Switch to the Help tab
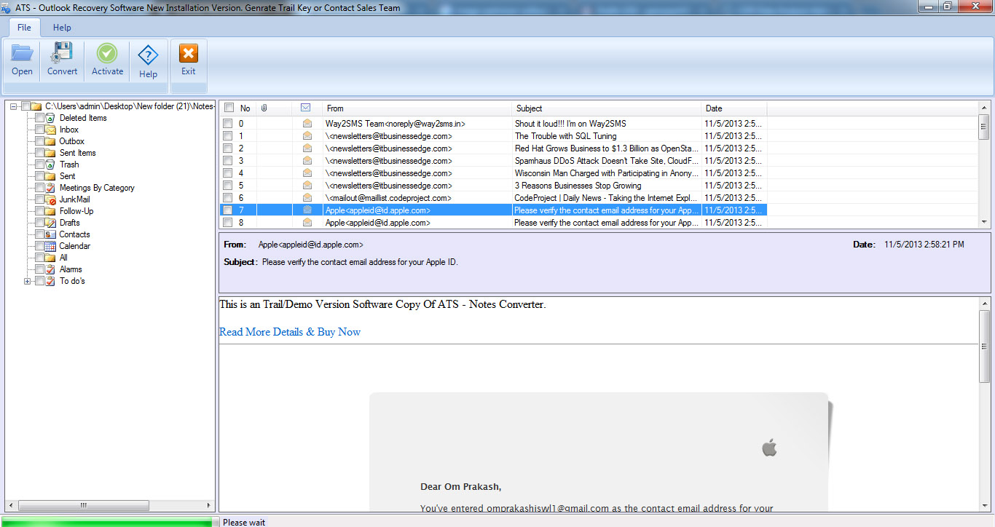Screen dimensions: 995x527 (x=62, y=27)
